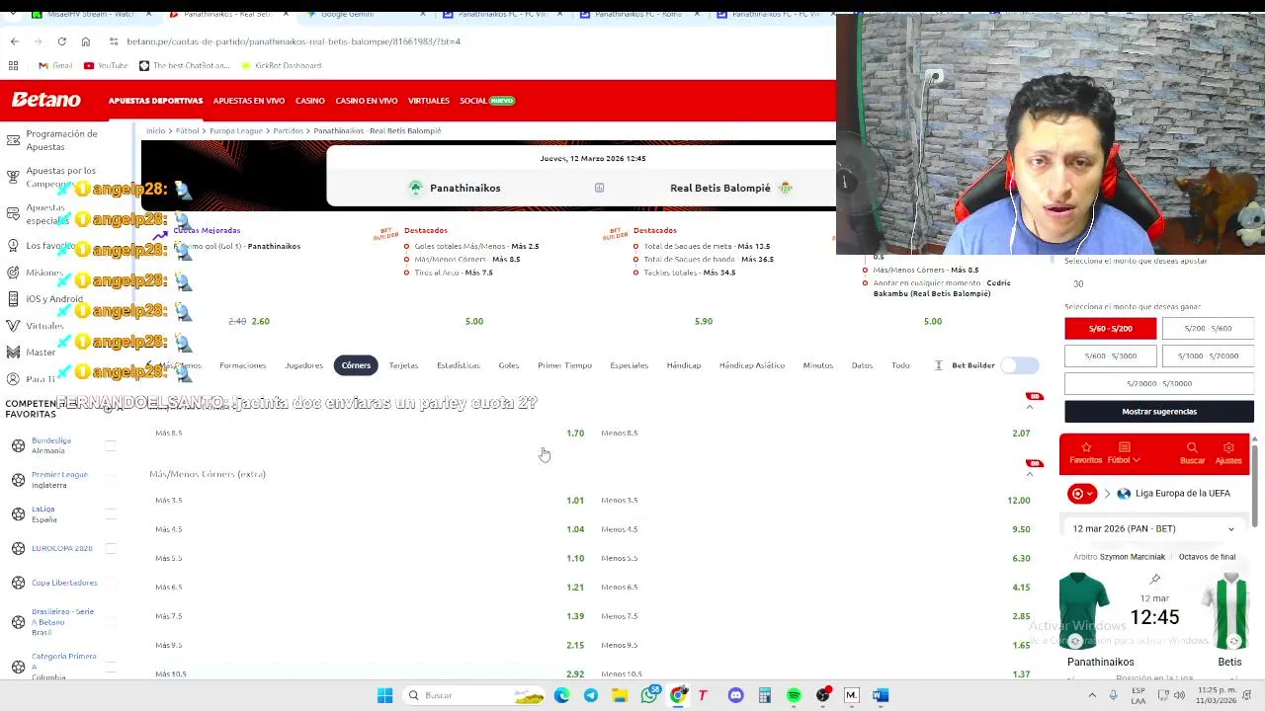Select Total de Saques de meta radio option
1265x711 pixels.
point(636,246)
